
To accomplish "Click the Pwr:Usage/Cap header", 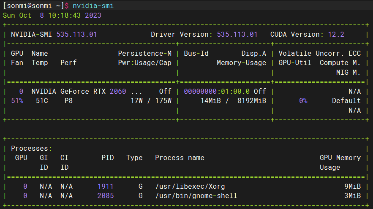I will point(144,63).
